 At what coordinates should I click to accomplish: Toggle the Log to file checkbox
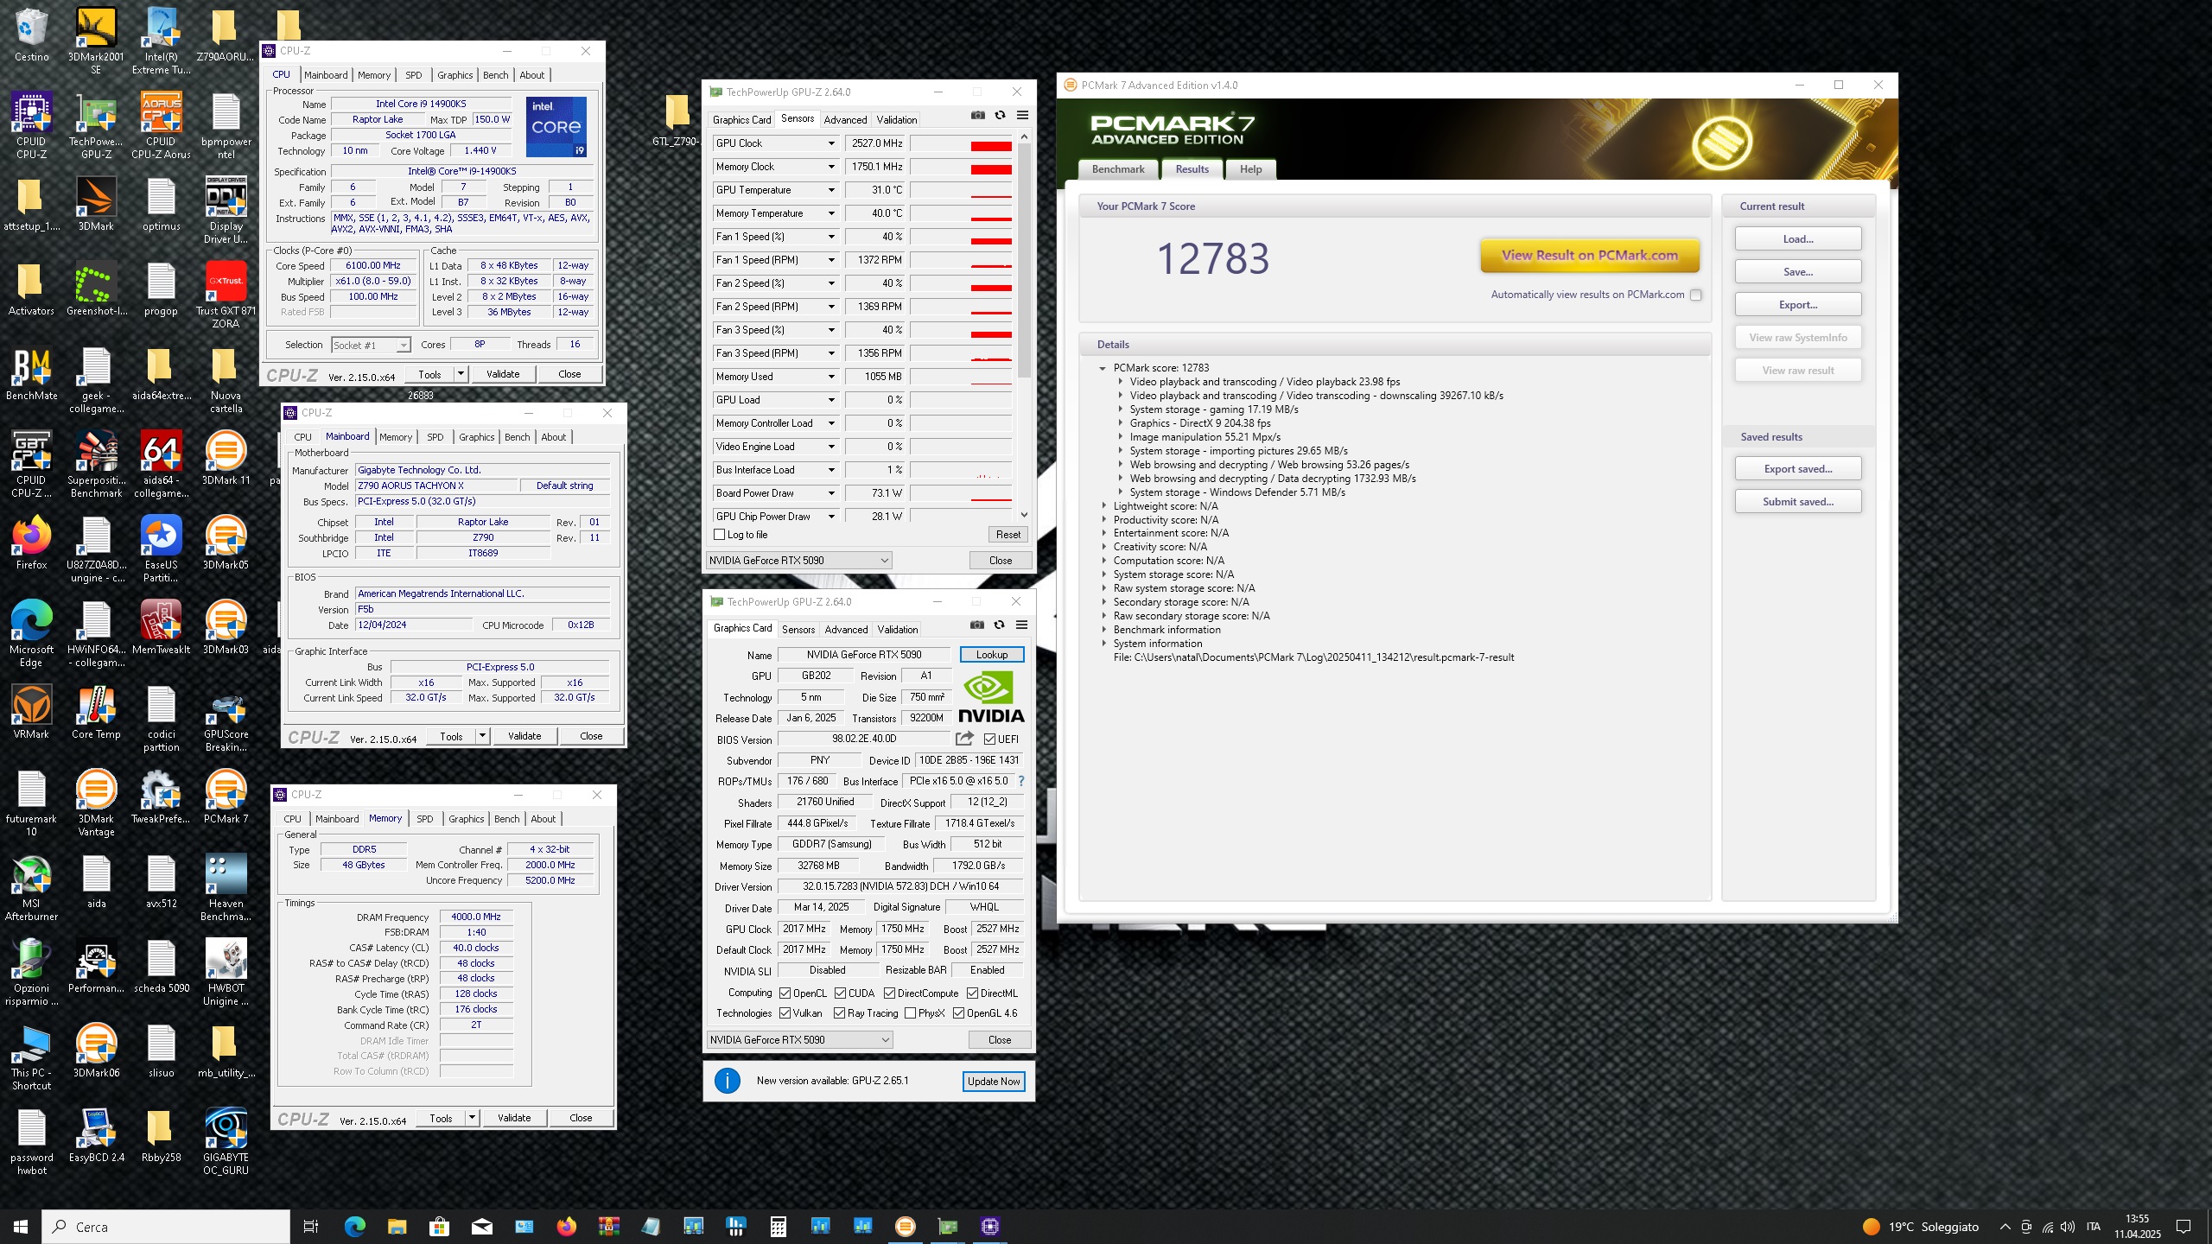click(x=719, y=535)
